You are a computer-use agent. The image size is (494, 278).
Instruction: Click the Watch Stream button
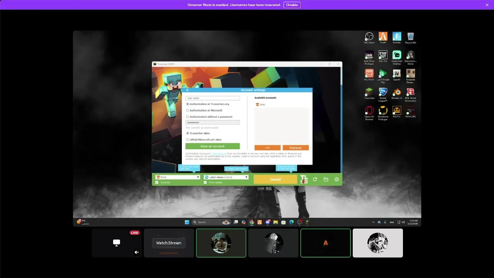pyautogui.click(x=169, y=243)
